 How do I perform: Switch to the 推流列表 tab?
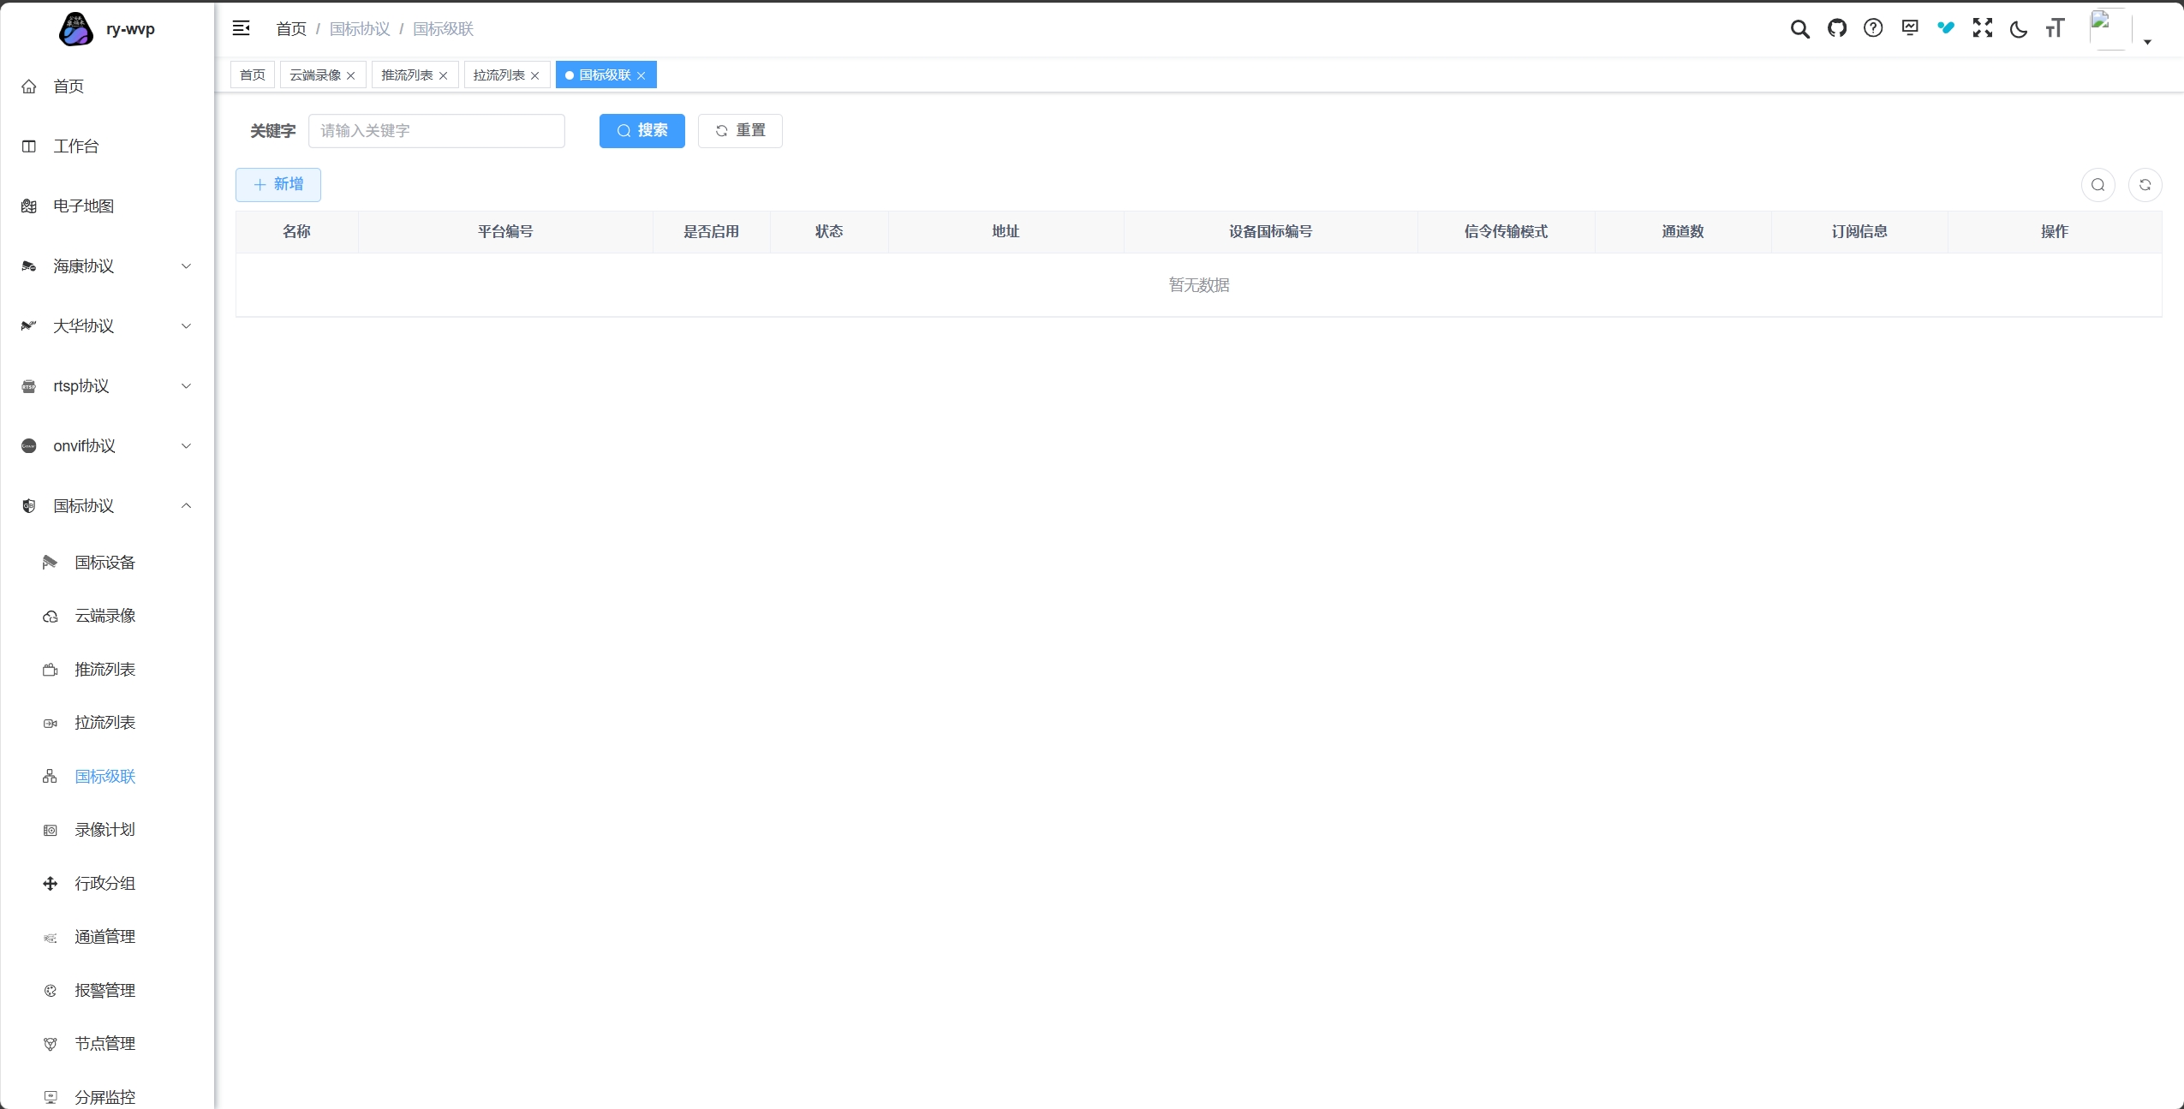pyautogui.click(x=407, y=75)
